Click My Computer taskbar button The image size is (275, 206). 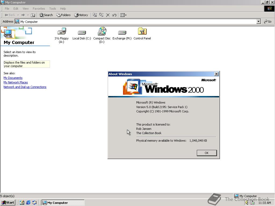click(x=63, y=203)
